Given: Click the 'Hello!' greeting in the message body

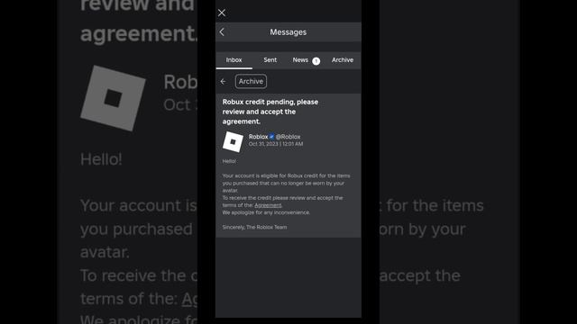Looking at the screenshot, I should (x=229, y=161).
